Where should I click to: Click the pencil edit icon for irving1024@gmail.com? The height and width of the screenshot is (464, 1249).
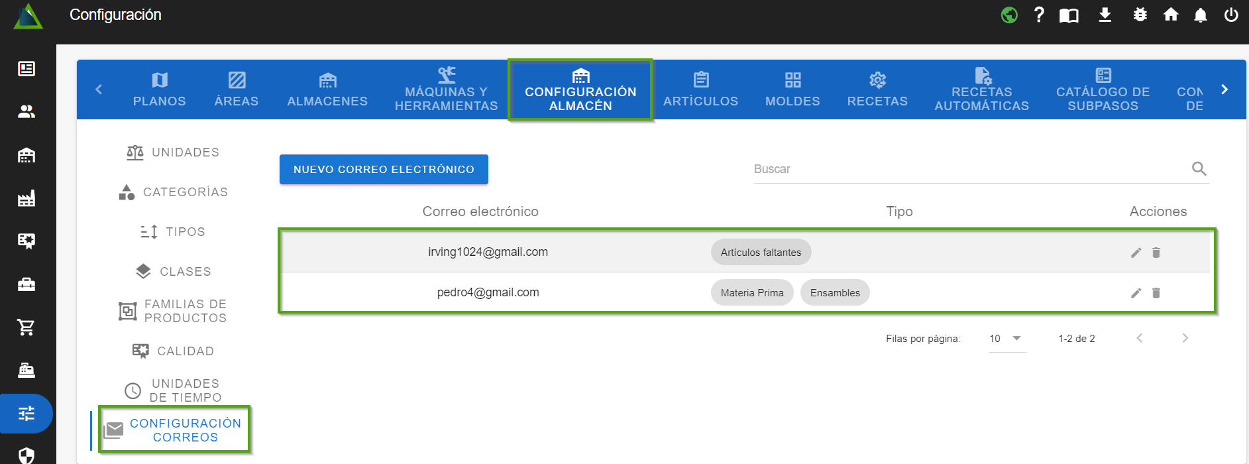click(x=1136, y=253)
